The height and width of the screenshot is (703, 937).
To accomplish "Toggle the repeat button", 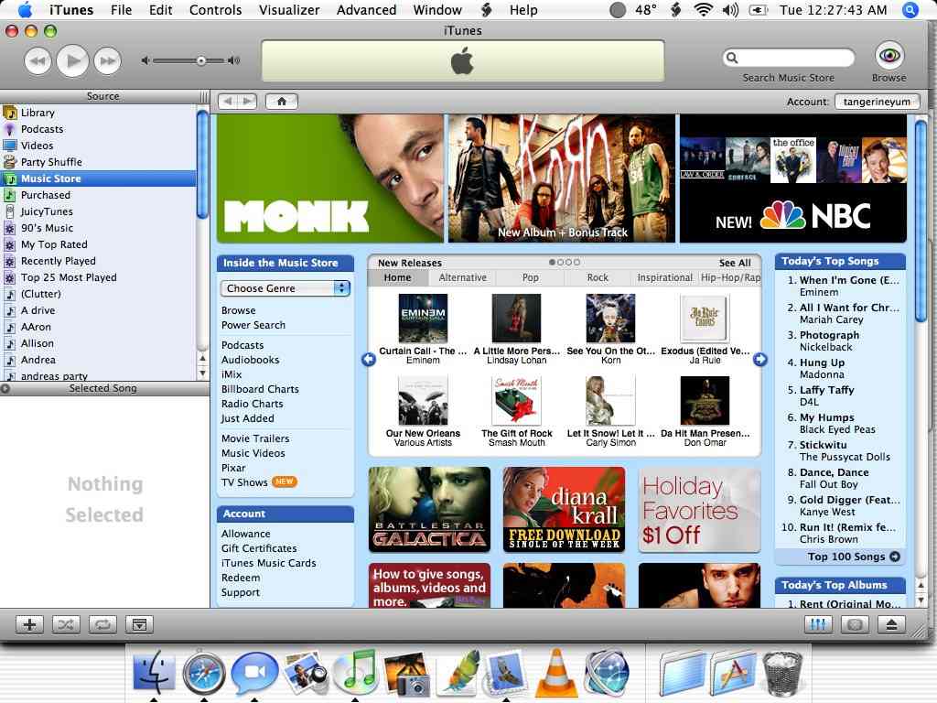I will coord(102,624).
